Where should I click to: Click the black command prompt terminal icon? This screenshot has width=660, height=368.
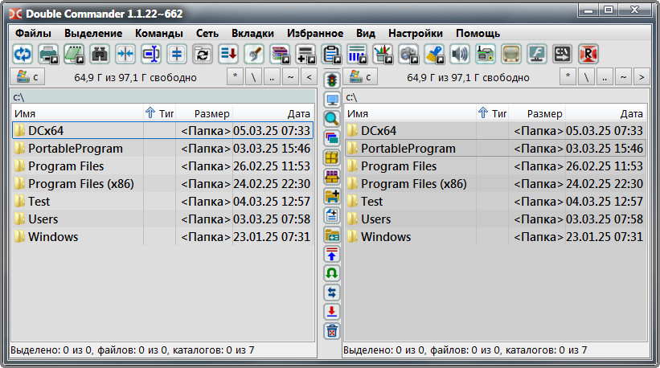click(563, 54)
